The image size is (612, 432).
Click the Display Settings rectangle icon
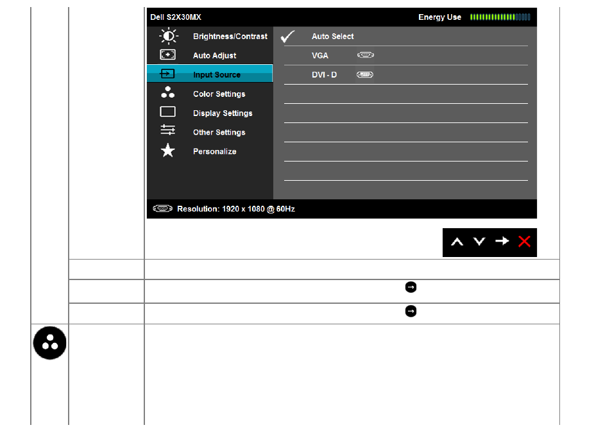click(167, 112)
